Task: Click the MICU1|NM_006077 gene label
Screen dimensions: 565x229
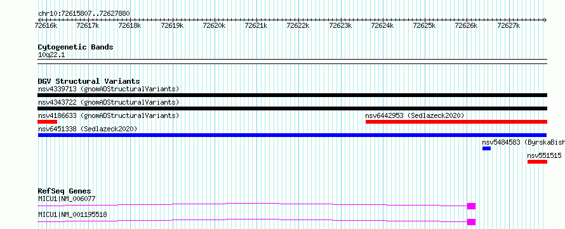Action: pyautogui.click(x=67, y=199)
